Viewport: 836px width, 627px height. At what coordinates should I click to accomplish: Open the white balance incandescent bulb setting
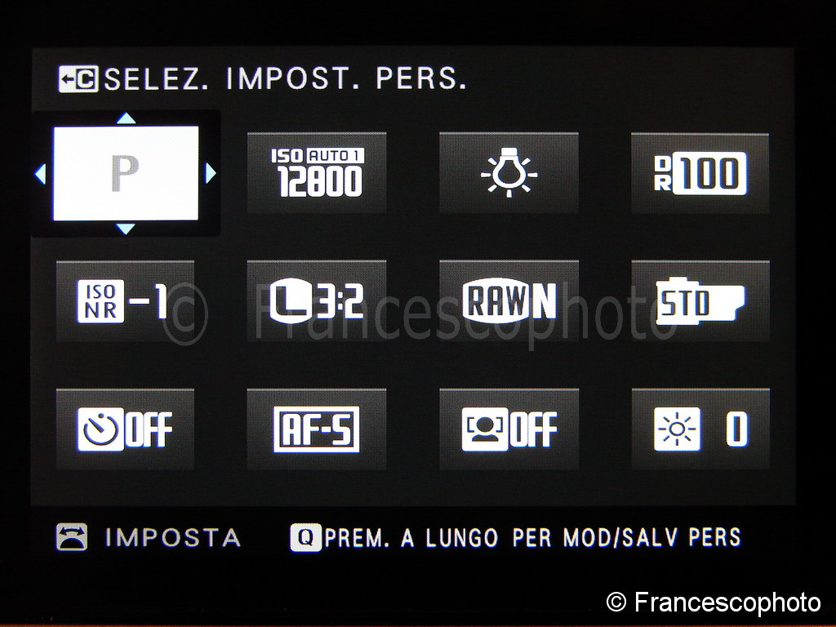[509, 173]
